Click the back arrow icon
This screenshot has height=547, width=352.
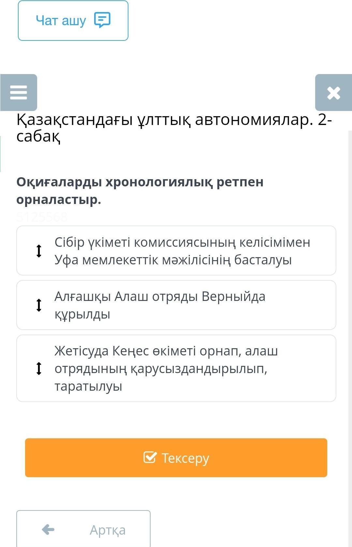click(x=48, y=529)
